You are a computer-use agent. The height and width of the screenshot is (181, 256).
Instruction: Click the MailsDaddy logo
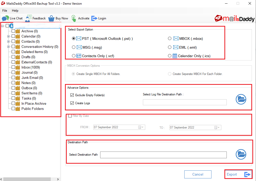(235, 18)
